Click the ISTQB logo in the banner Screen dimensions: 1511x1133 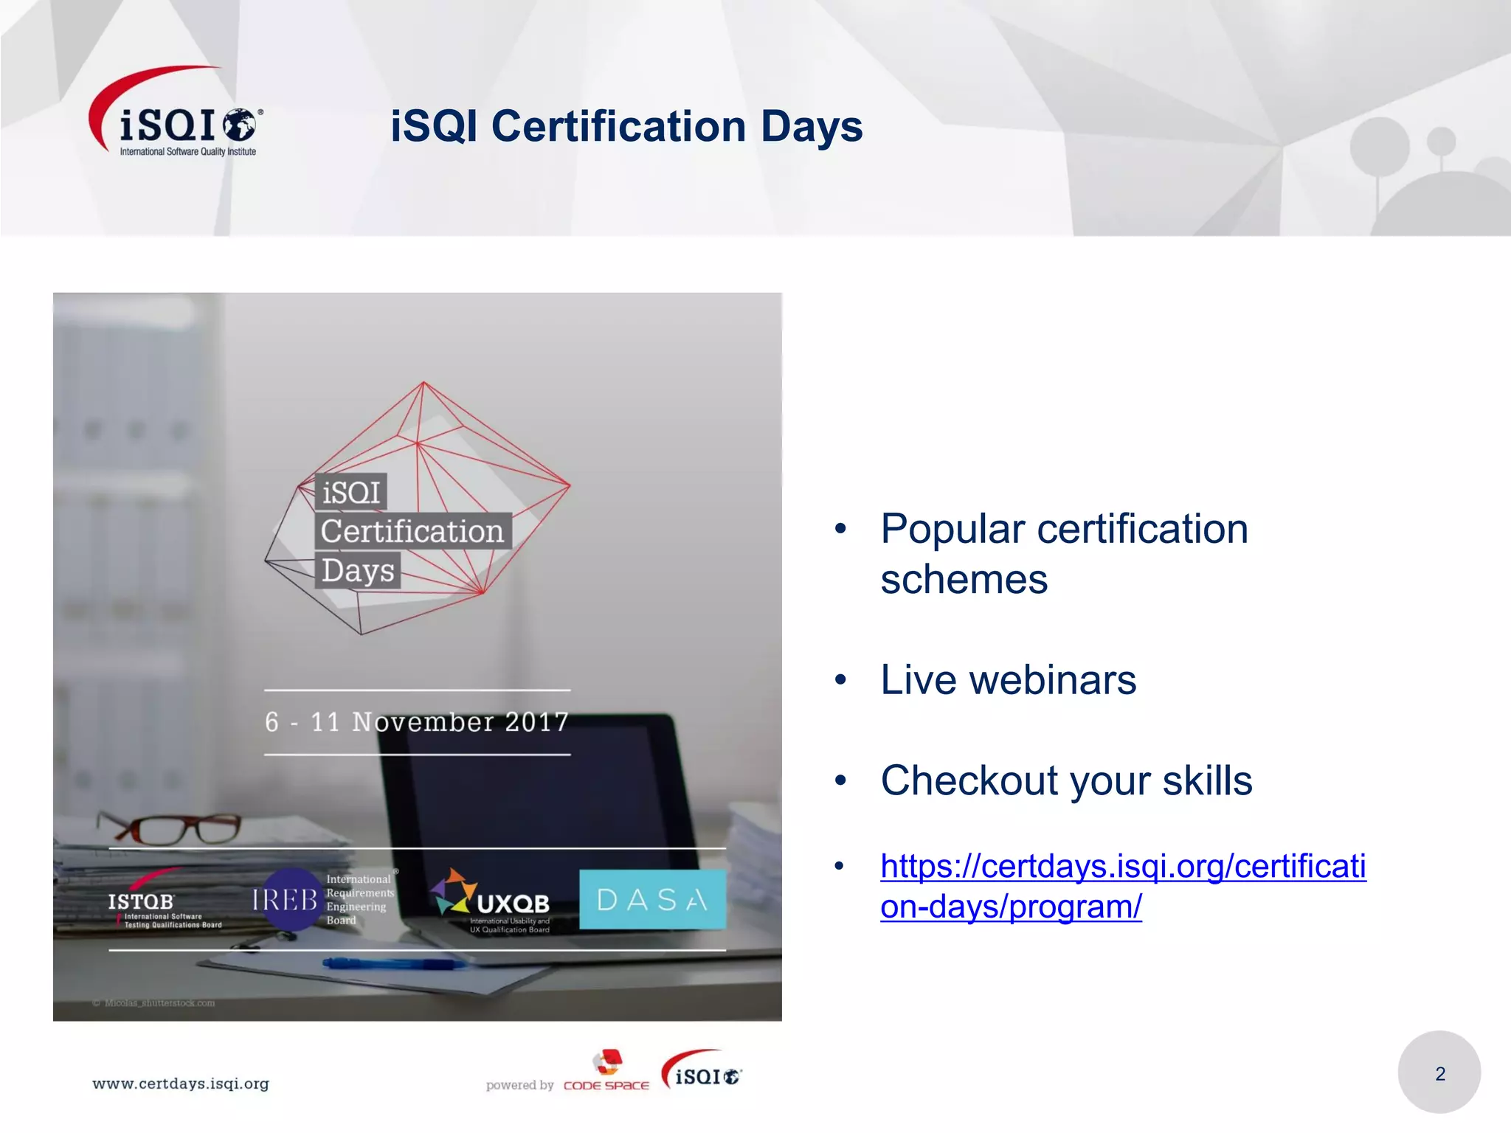pyautogui.click(x=151, y=901)
